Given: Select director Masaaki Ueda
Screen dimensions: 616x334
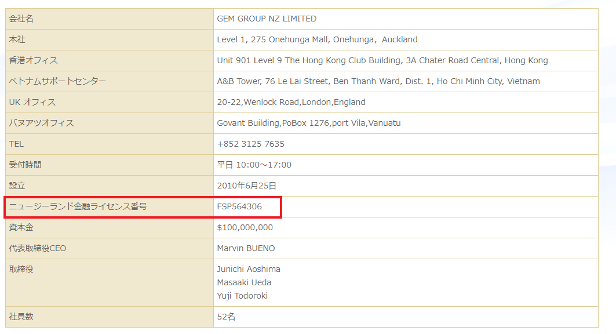Looking at the screenshot, I should 244,282.
